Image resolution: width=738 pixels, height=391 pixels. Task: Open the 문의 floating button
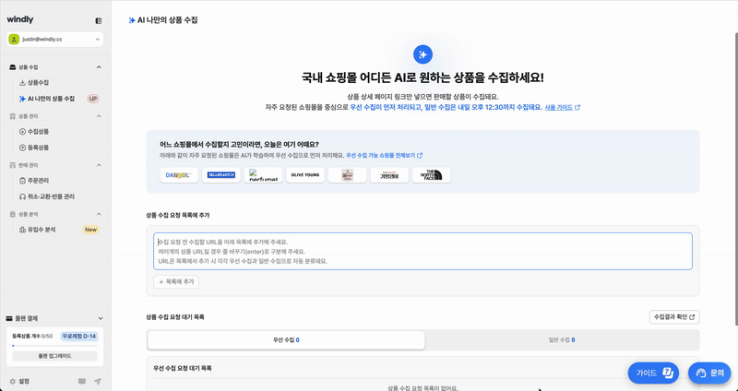[x=709, y=373]
